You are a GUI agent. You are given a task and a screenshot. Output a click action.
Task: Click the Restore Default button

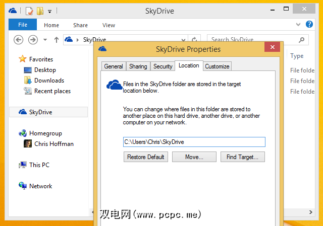tap(146, 157)
